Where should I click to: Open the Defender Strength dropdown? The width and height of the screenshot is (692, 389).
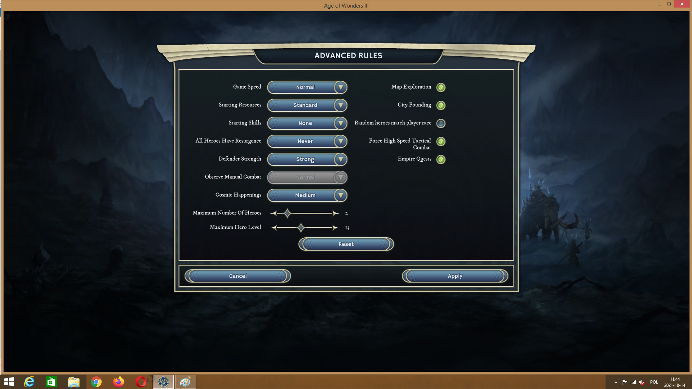pos(307,159)
